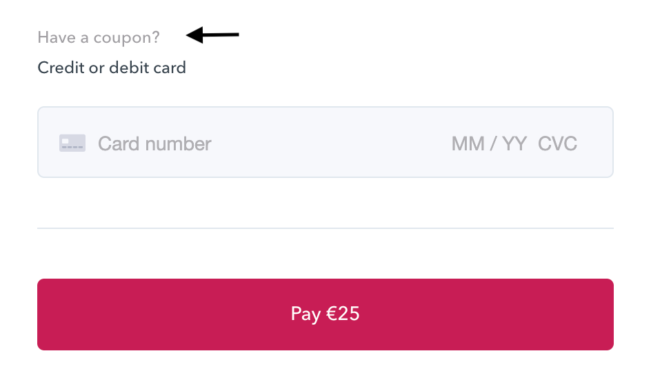
Task: Click the black arrow pointing at coupon link
Action: [x=213, y=35]
